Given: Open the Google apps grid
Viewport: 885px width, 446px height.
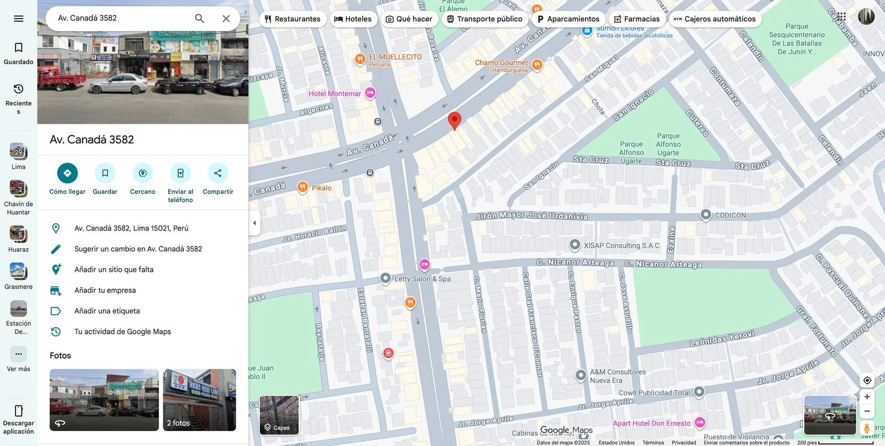Looking at the screenshot, I should click(841, 17).
